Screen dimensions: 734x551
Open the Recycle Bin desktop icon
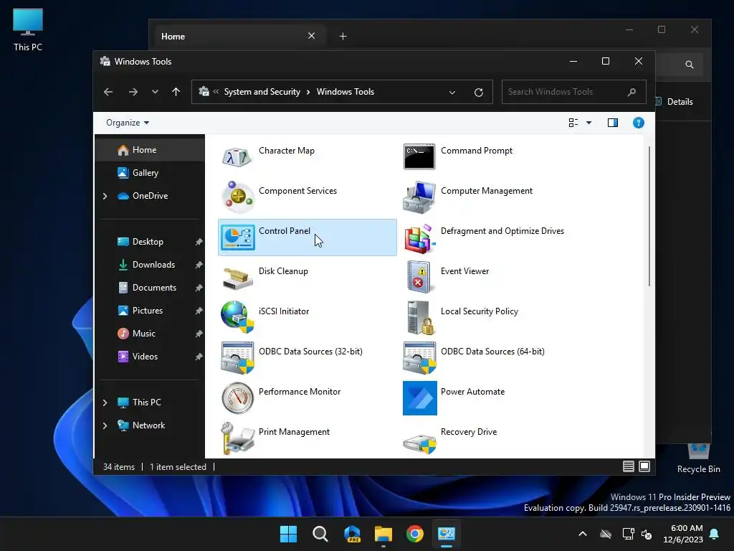click(698, 458)
